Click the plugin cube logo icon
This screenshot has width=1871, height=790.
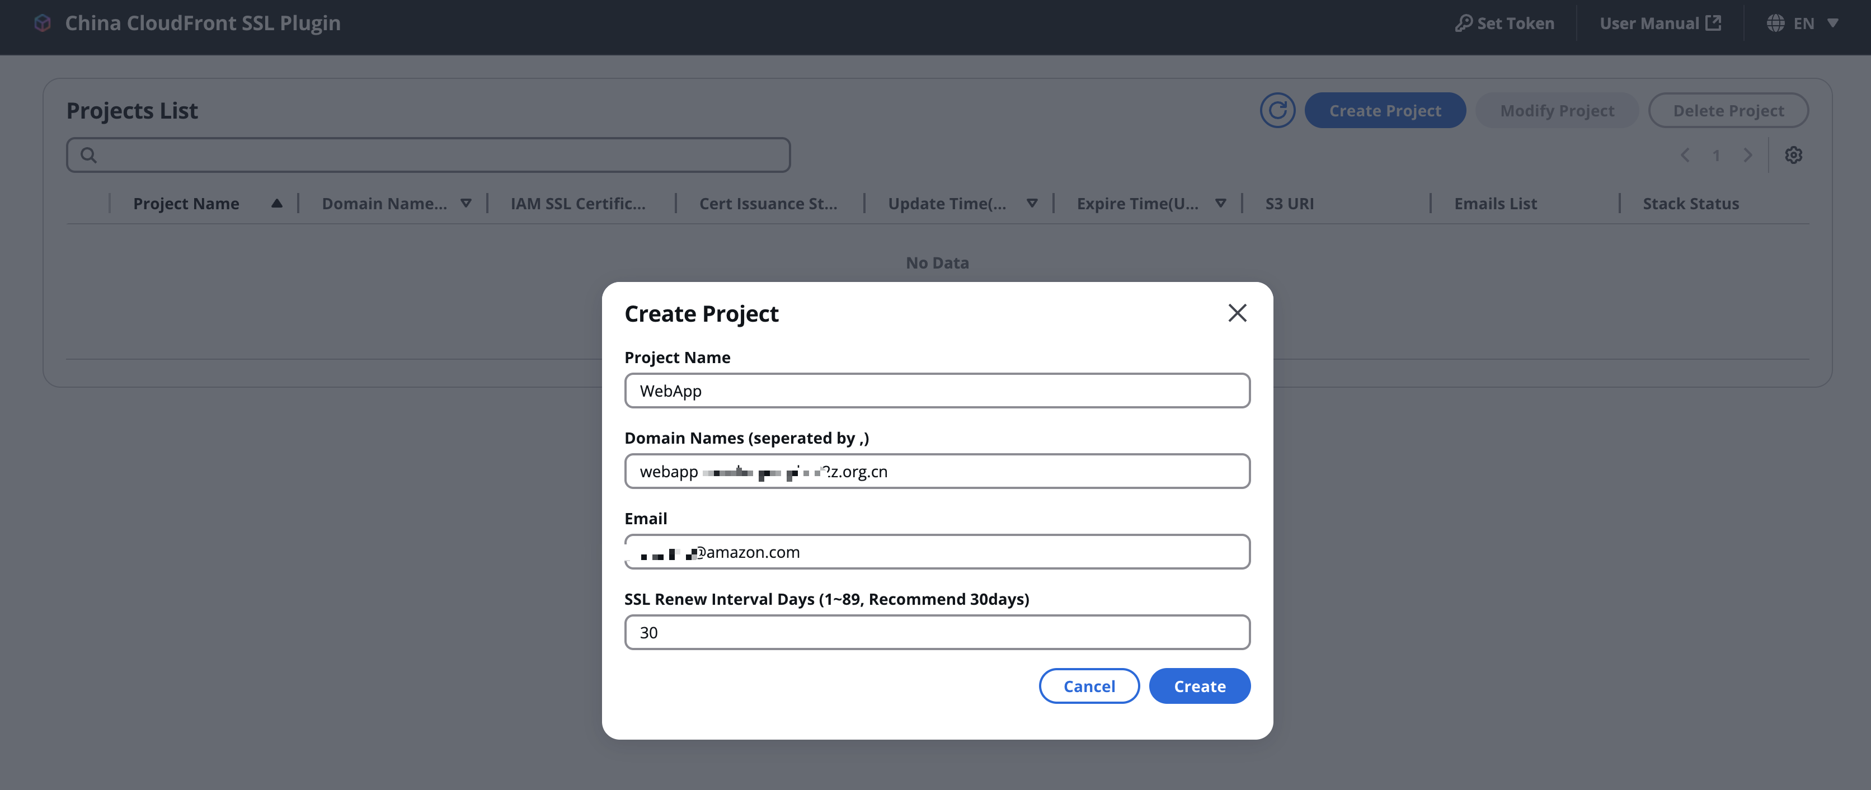pos(43,23)
